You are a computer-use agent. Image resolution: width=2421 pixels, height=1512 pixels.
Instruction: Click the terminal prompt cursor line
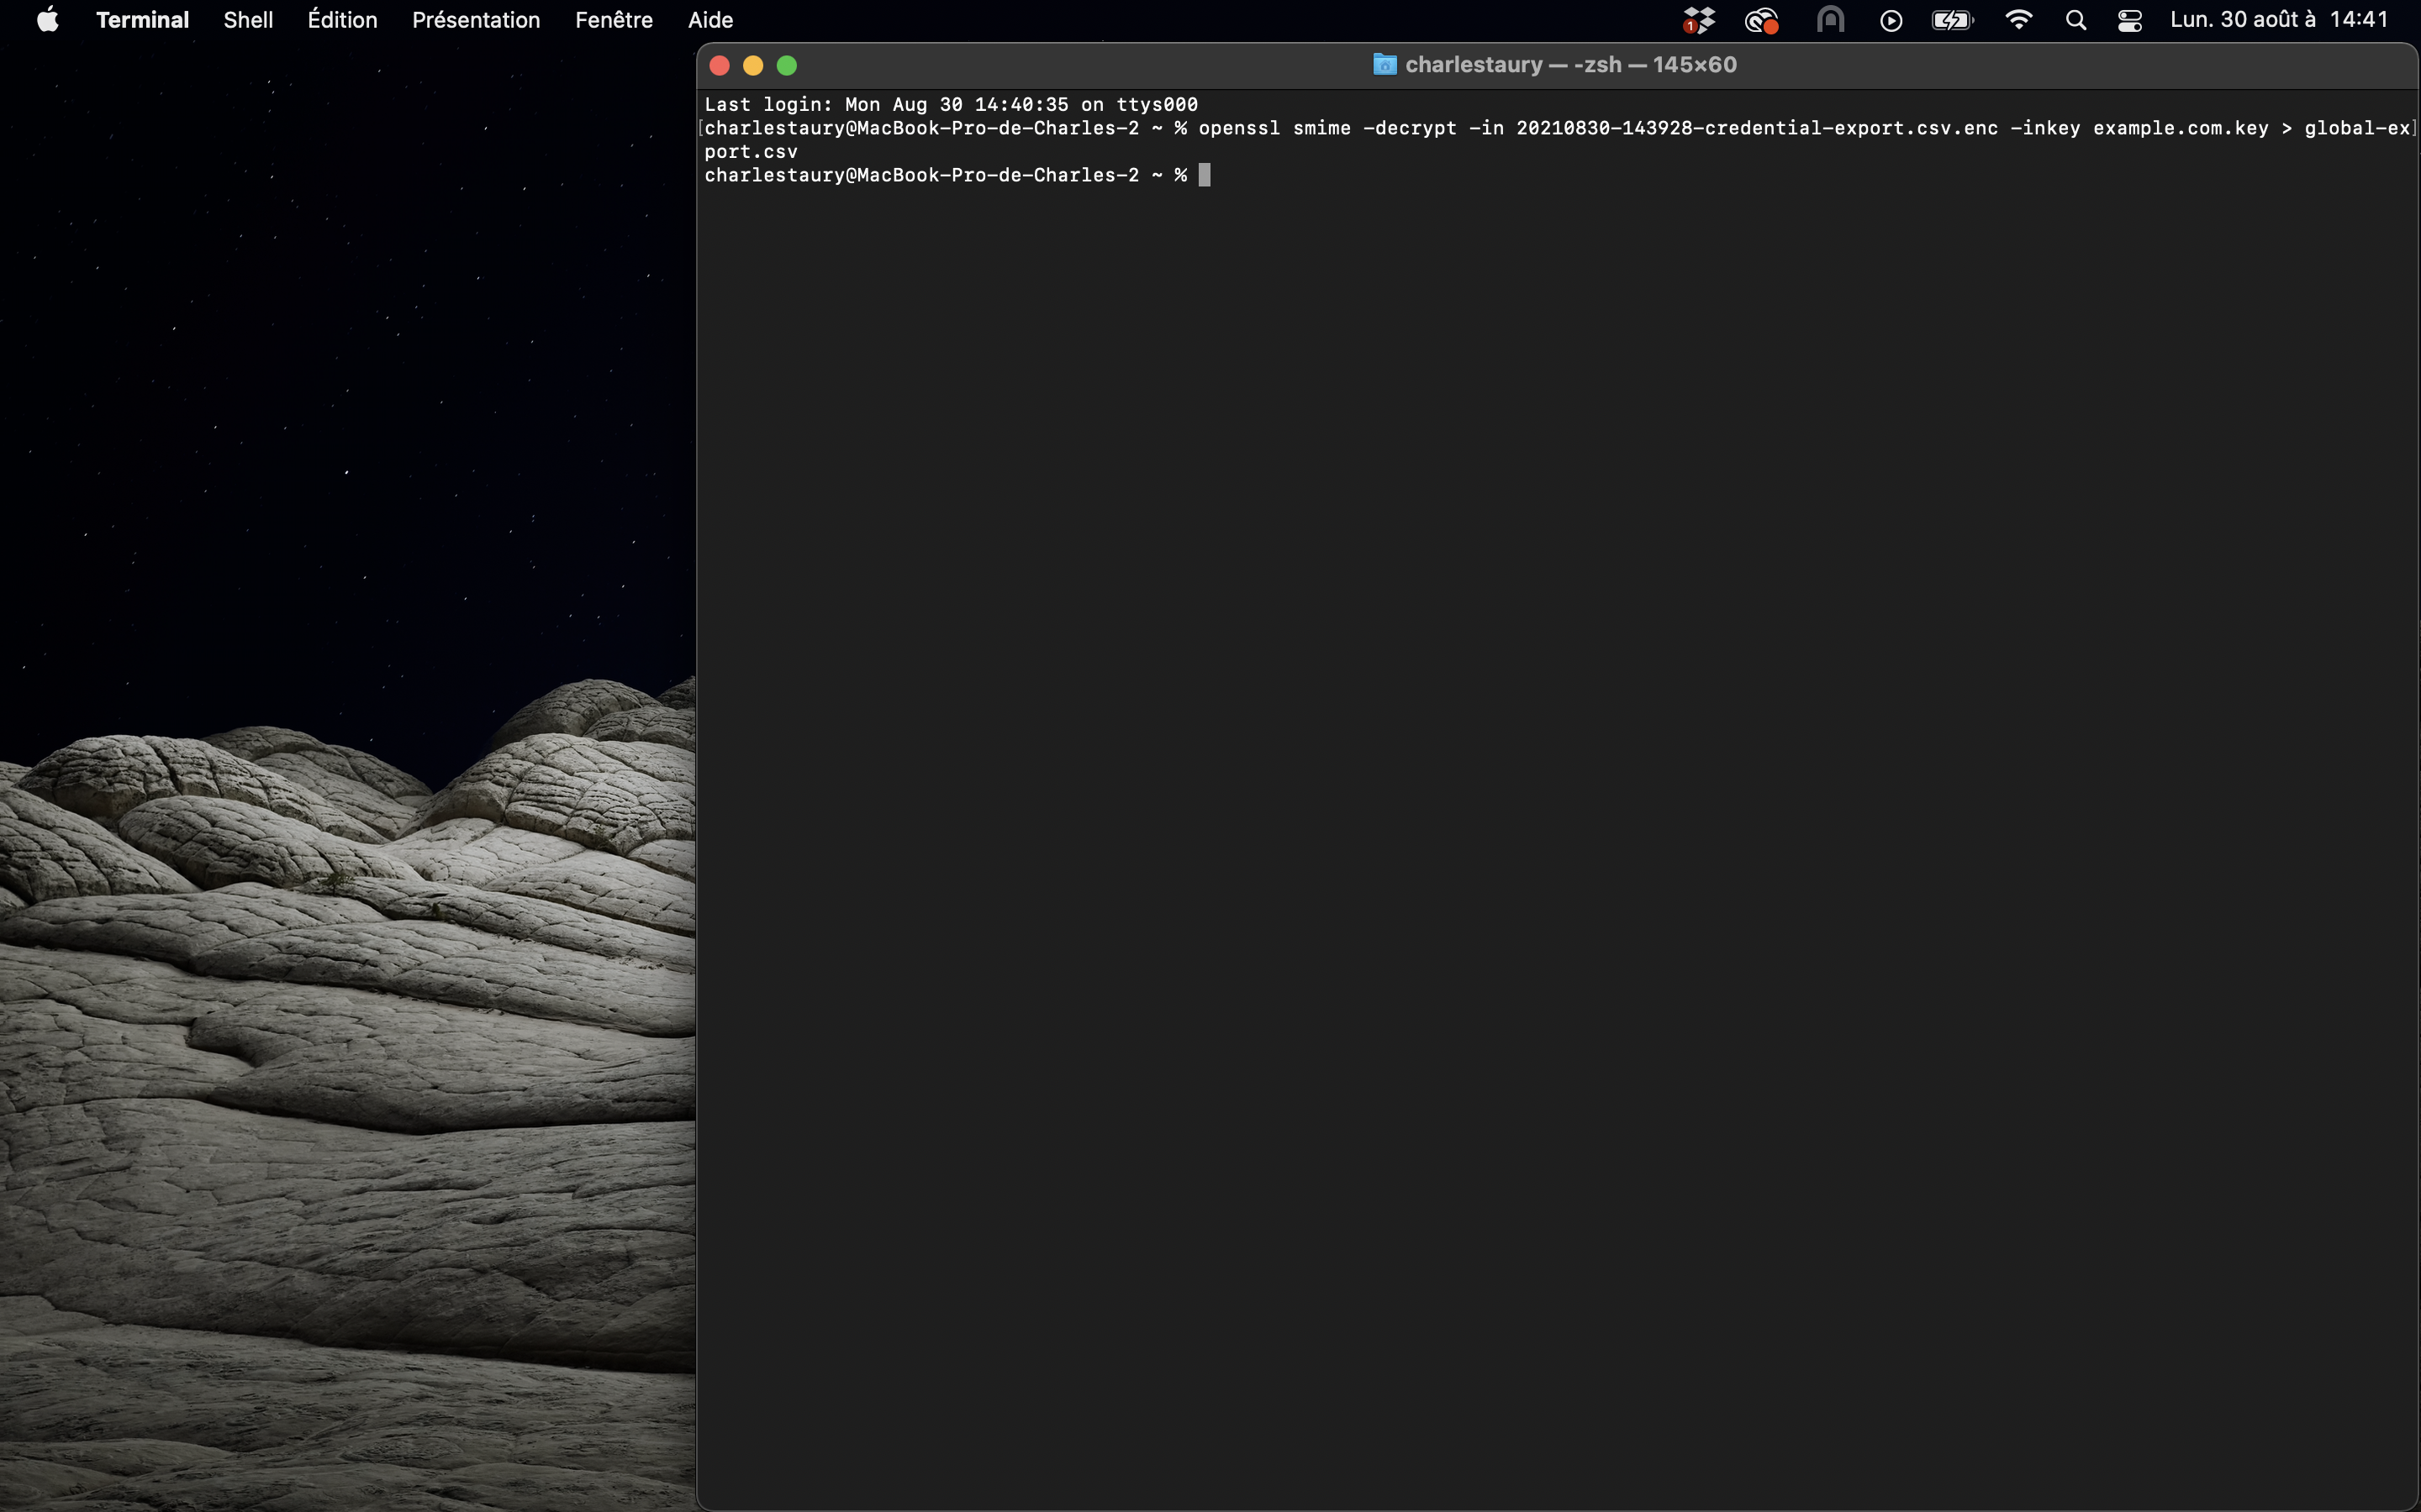pos(1205,176)
